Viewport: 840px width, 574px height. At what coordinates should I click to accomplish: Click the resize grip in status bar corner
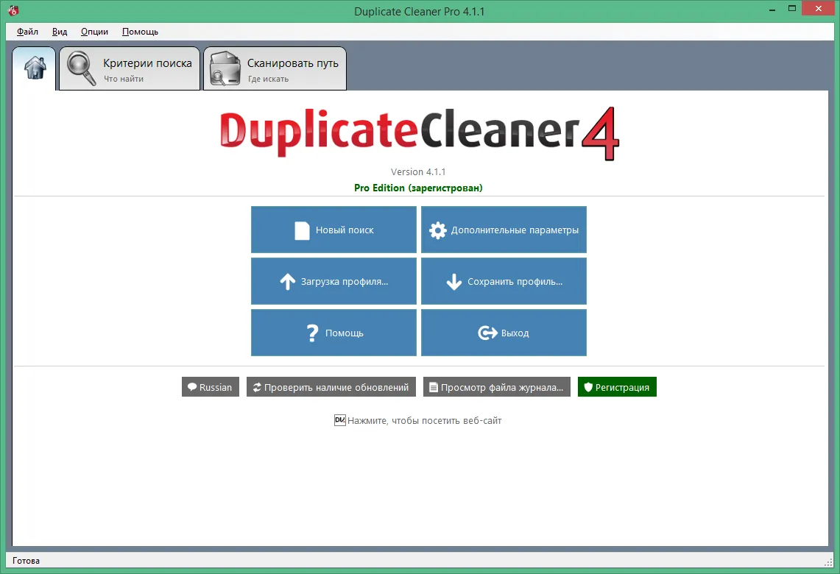[828, 561]
